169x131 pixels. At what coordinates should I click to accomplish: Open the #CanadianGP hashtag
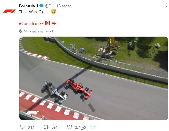(31, 23)
